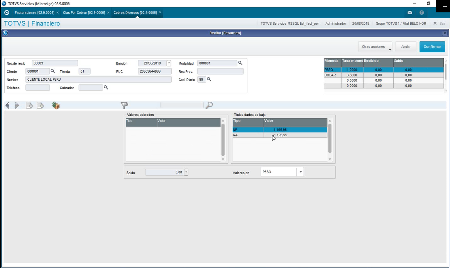Click the Cliente code field
The width and height of the screenshot is (450, 268).
(x=37, y=71)
